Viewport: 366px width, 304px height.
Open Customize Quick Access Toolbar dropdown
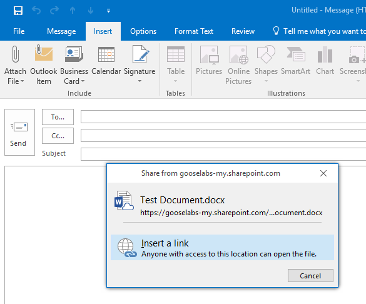coord(108,11)
